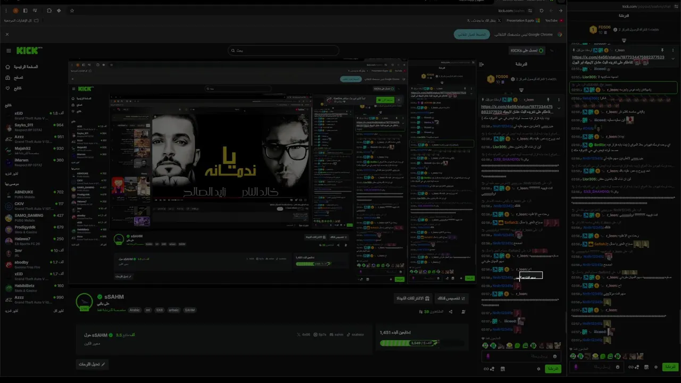Click the KICKs points icon in popout chat footer

click(x=633, y=367)
